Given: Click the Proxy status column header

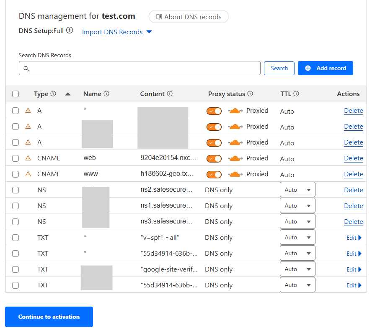Looking at the screenshot, I should tap(227, 94).
